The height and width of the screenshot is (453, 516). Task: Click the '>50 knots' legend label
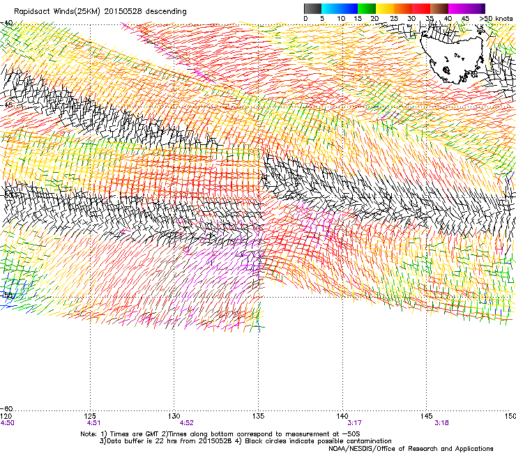click(x=496, y=19)
